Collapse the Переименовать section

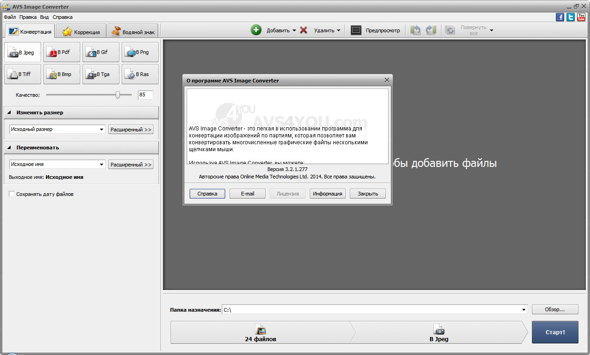[x=9, y=148]
